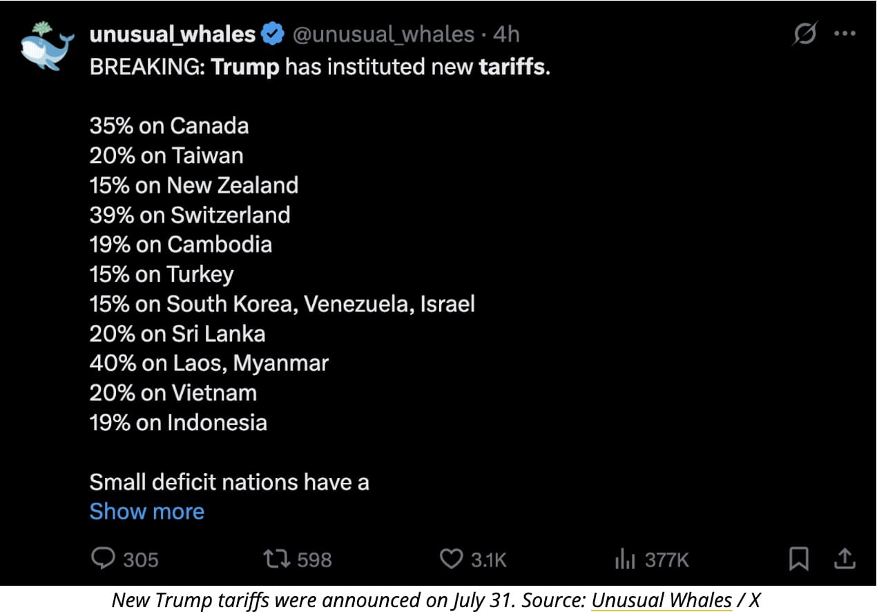Like the tweet with the heart icon
The width and height of the screenshot is (877, 612).
pos(451,559)
